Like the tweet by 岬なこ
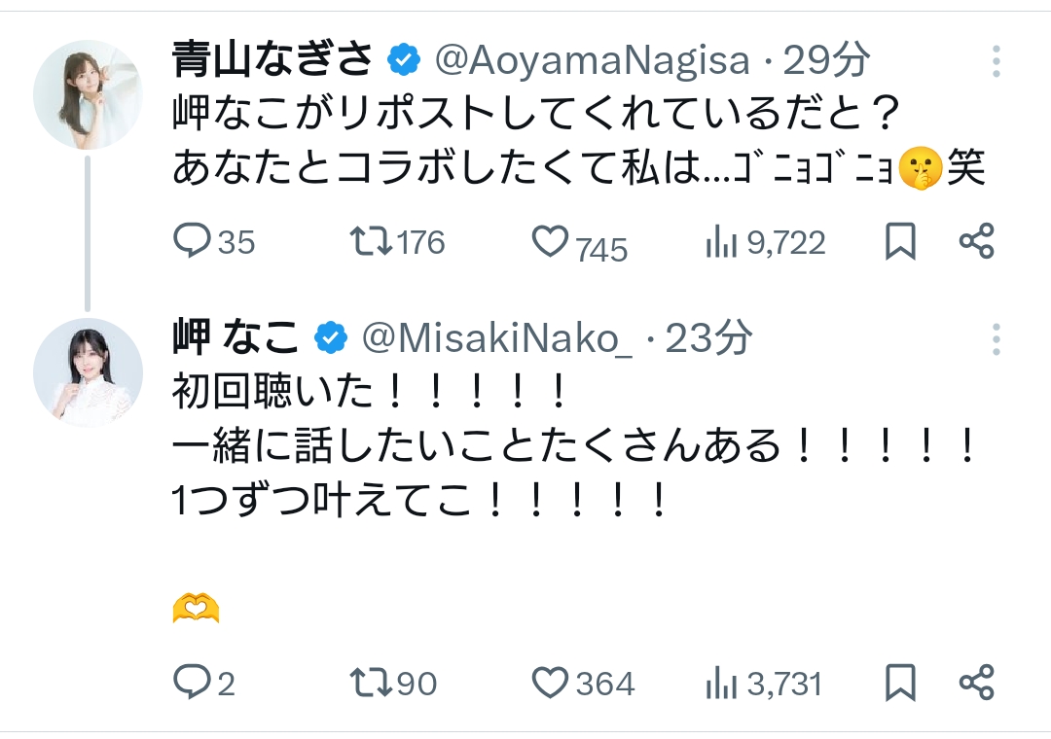1051x739 pixels. [x=550, y=683]
